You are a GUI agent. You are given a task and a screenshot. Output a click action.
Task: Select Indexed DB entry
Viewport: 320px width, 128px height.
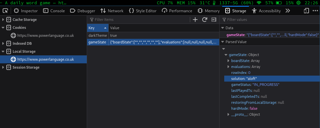(22, 43)
